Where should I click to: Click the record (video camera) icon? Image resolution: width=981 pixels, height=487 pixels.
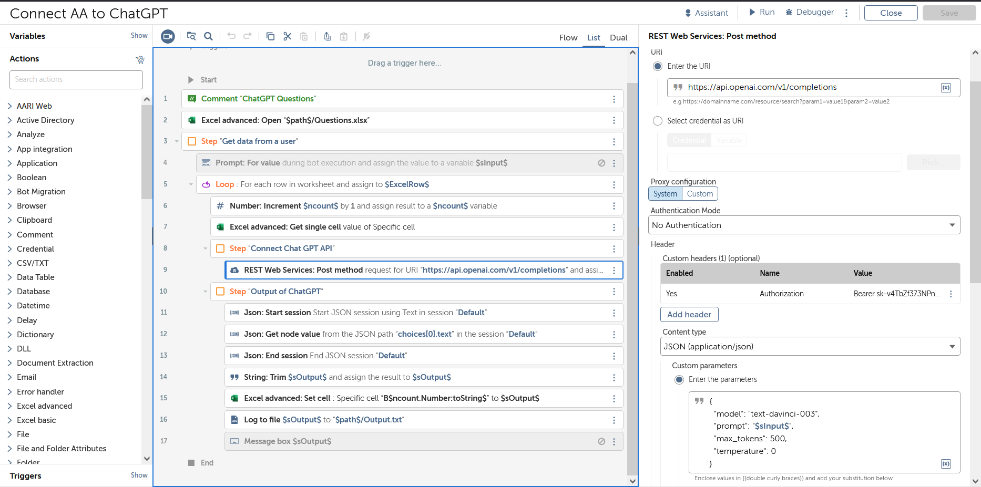[x=168, y=36]
